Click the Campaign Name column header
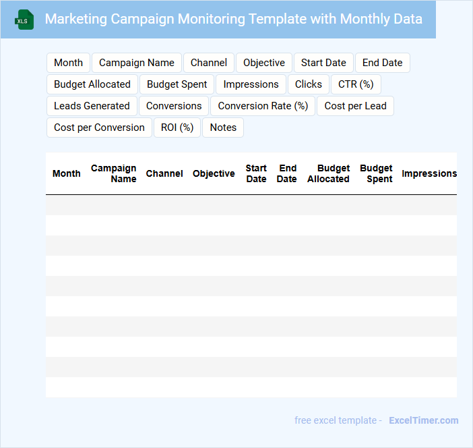Viewport: 473px width, 448px height. click(114, 173)
